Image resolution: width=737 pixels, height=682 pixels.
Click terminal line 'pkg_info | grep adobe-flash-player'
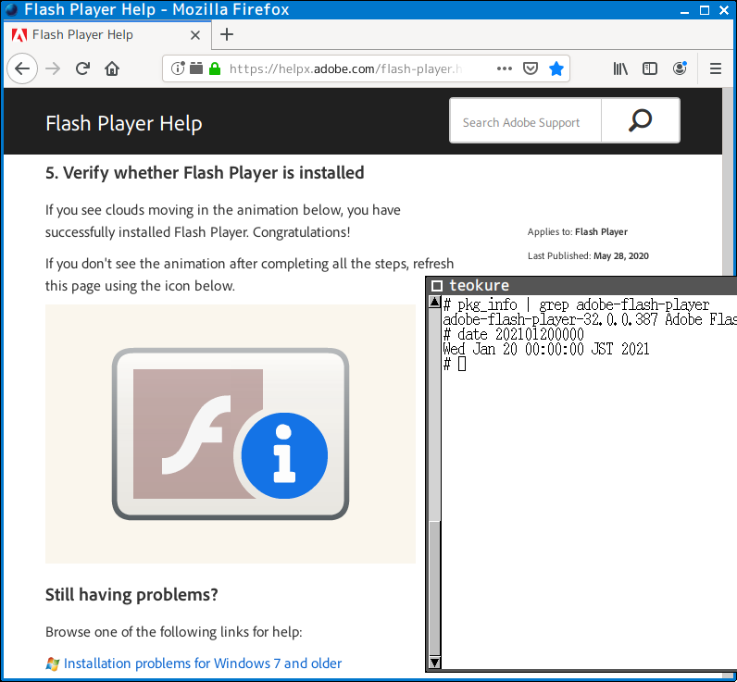(x=583, y=304)
